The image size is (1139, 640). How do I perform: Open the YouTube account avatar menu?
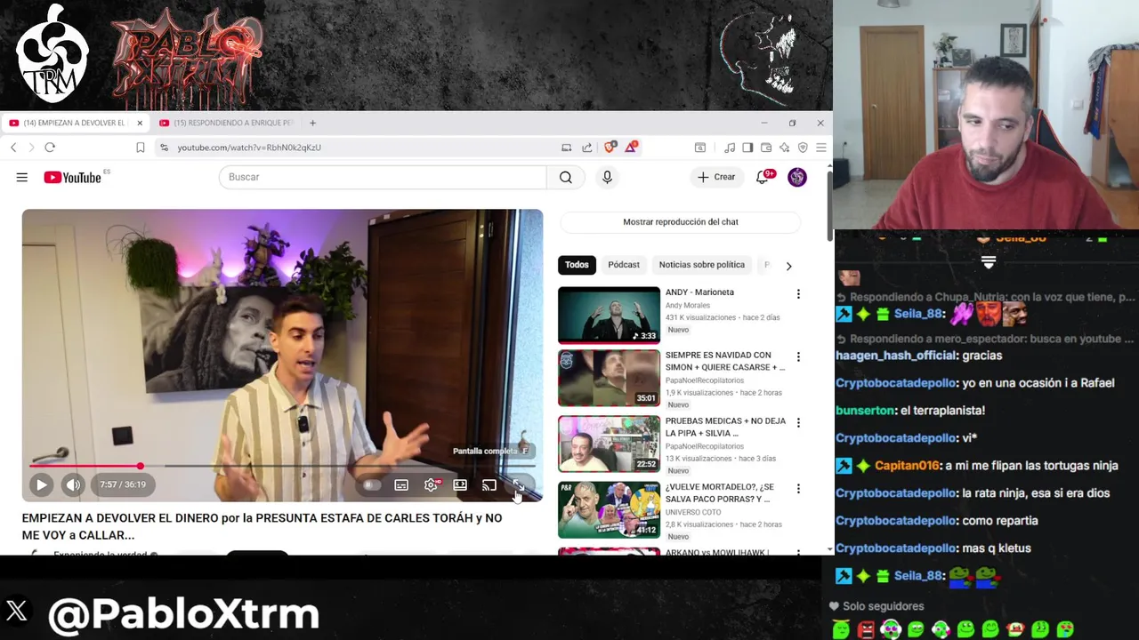[797, 177]
